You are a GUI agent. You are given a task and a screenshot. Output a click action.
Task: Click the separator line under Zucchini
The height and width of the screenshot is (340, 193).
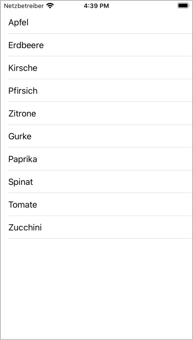click(x=100, y=239)
